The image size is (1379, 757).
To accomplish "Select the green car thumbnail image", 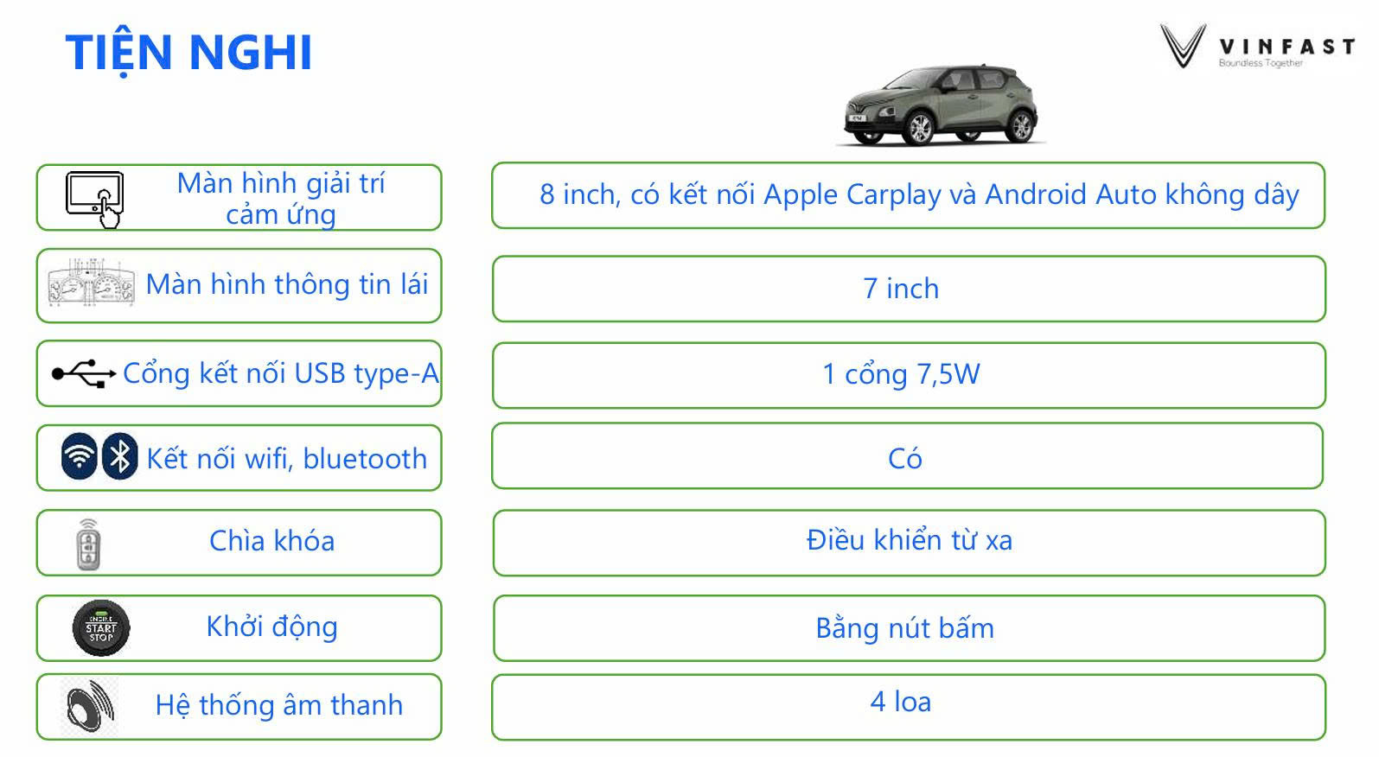I will coord(941,105).
